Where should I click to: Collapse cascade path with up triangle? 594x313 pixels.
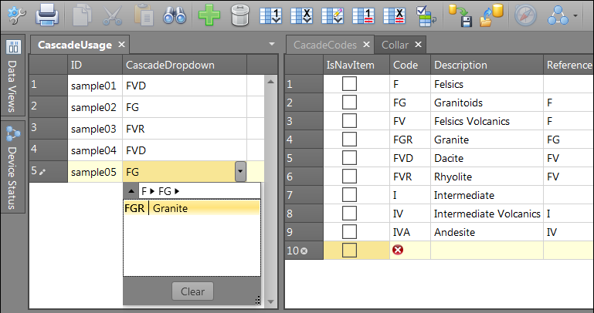point(131,191)
